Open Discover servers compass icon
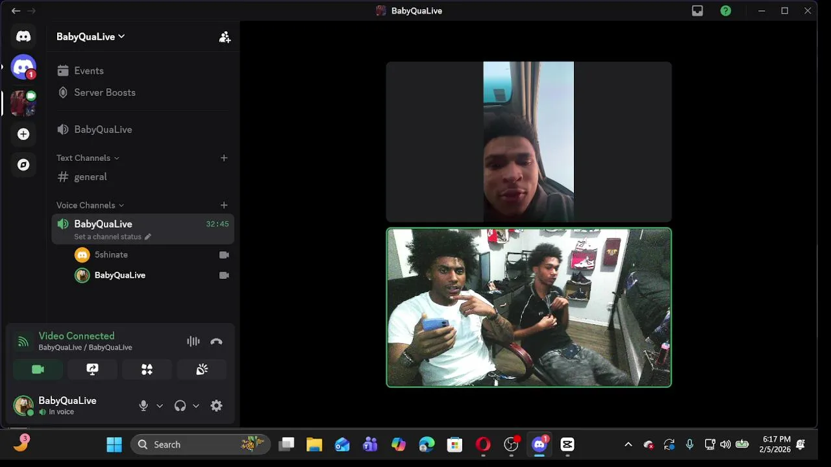The width and height of the screenshot is (831, 467). pos(23,165)
